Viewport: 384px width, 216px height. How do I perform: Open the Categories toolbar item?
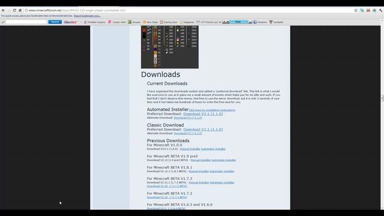click(187, 22)
